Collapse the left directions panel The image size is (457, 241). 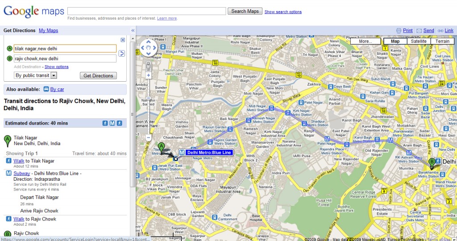[x=133, y=30]
